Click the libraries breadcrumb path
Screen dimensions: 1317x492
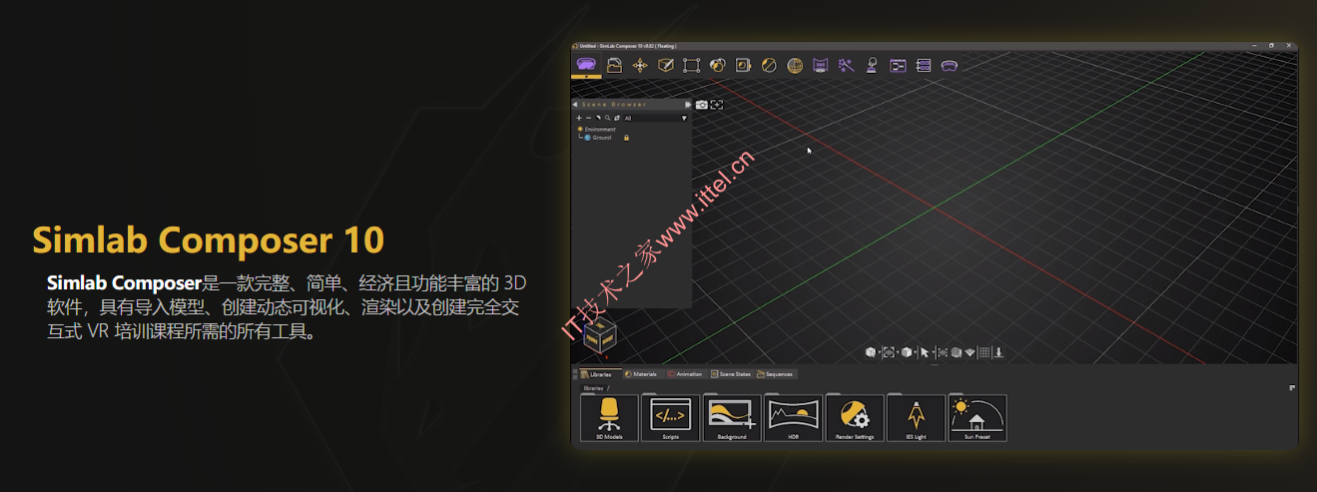pyautogui.click(x=594, y=387)
